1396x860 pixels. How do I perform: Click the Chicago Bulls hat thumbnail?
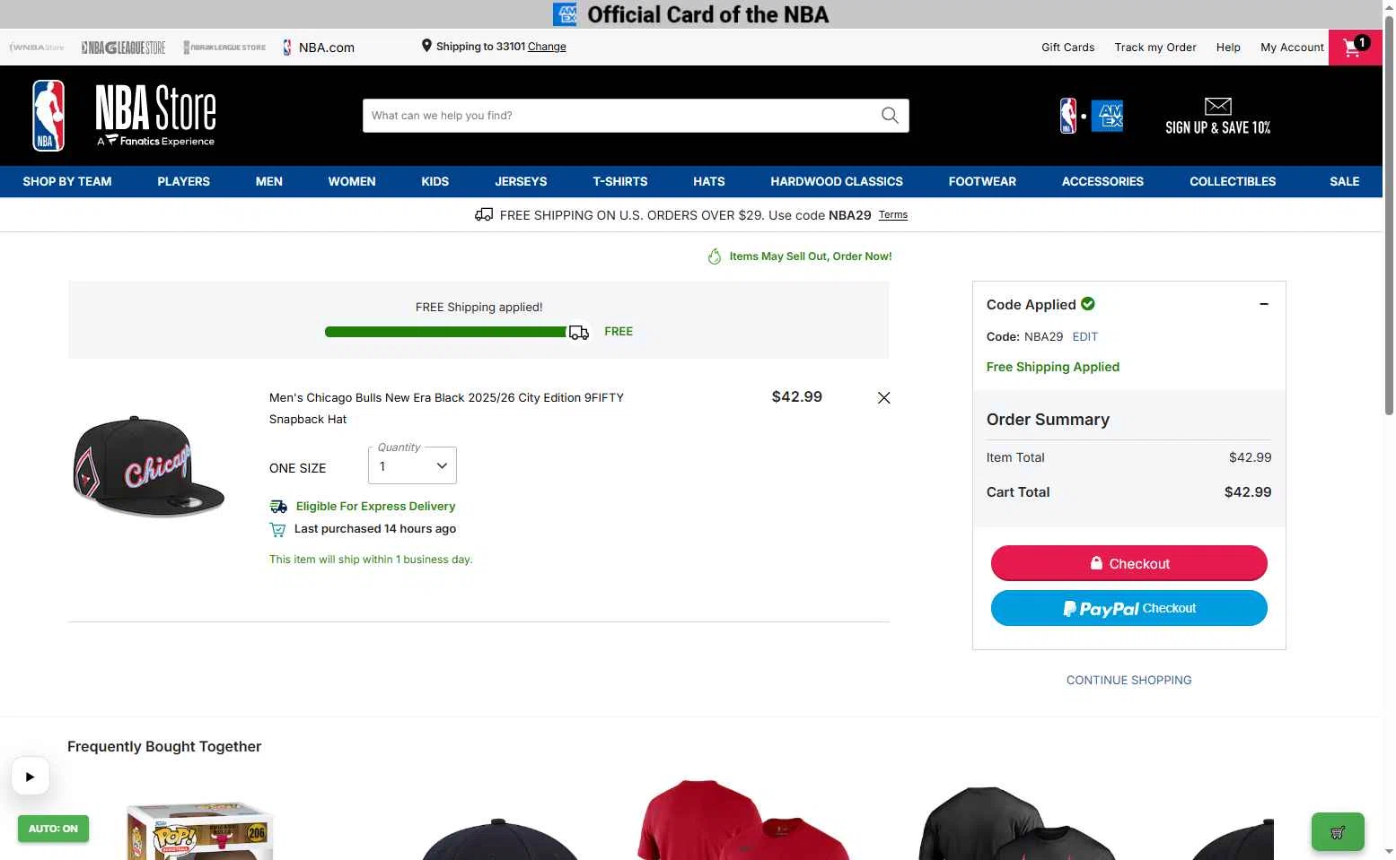[148, 466]
